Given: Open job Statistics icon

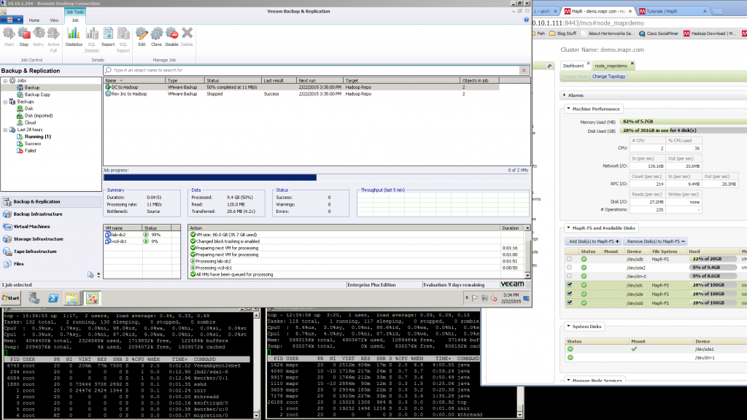Looking at the screenshot, I should pos(74,36).
